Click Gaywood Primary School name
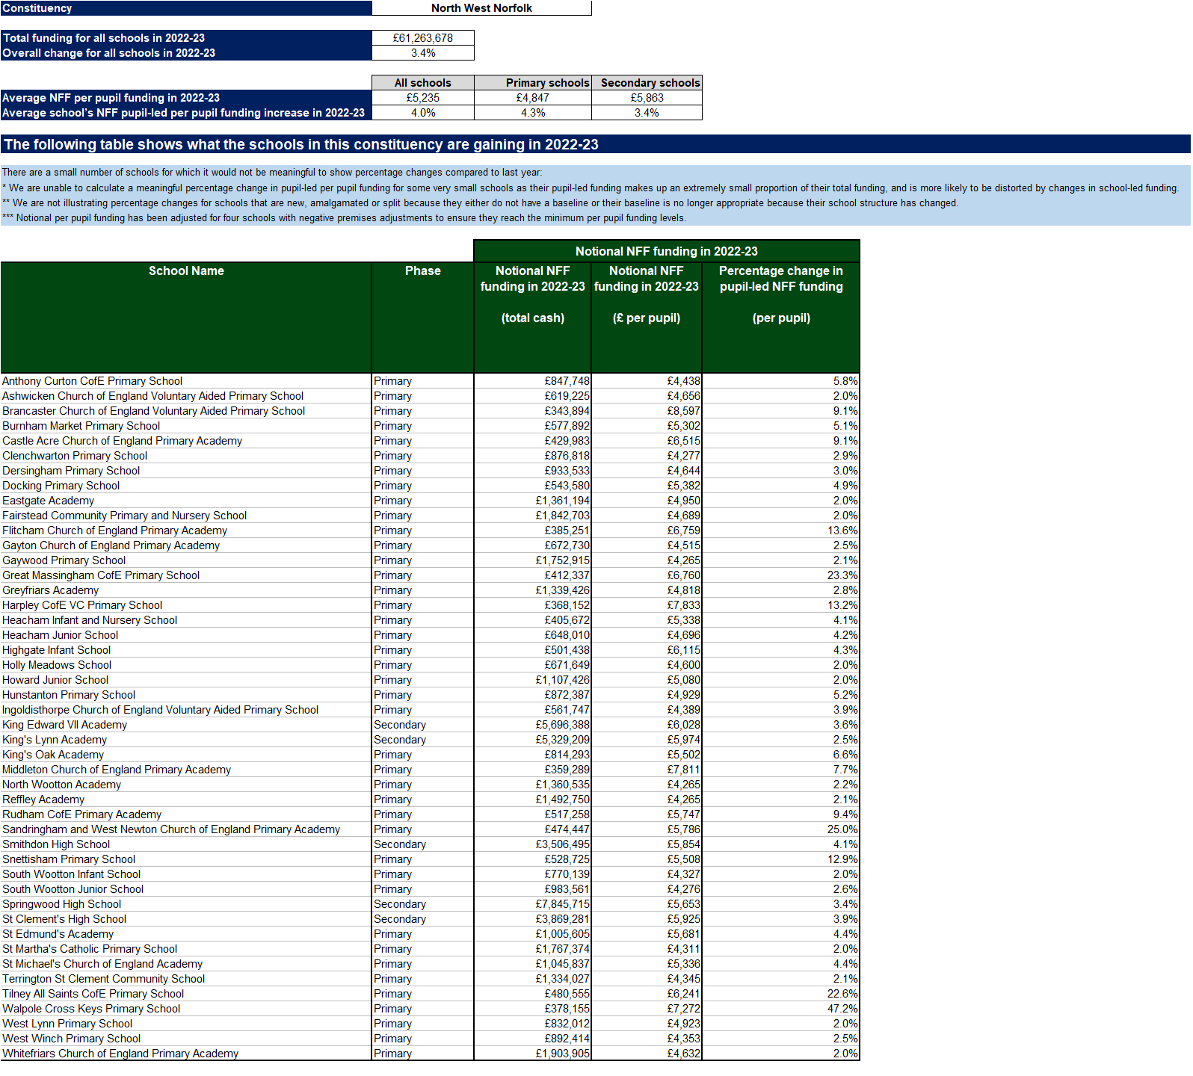The image size is (1193, 1076). coord(64,560)
